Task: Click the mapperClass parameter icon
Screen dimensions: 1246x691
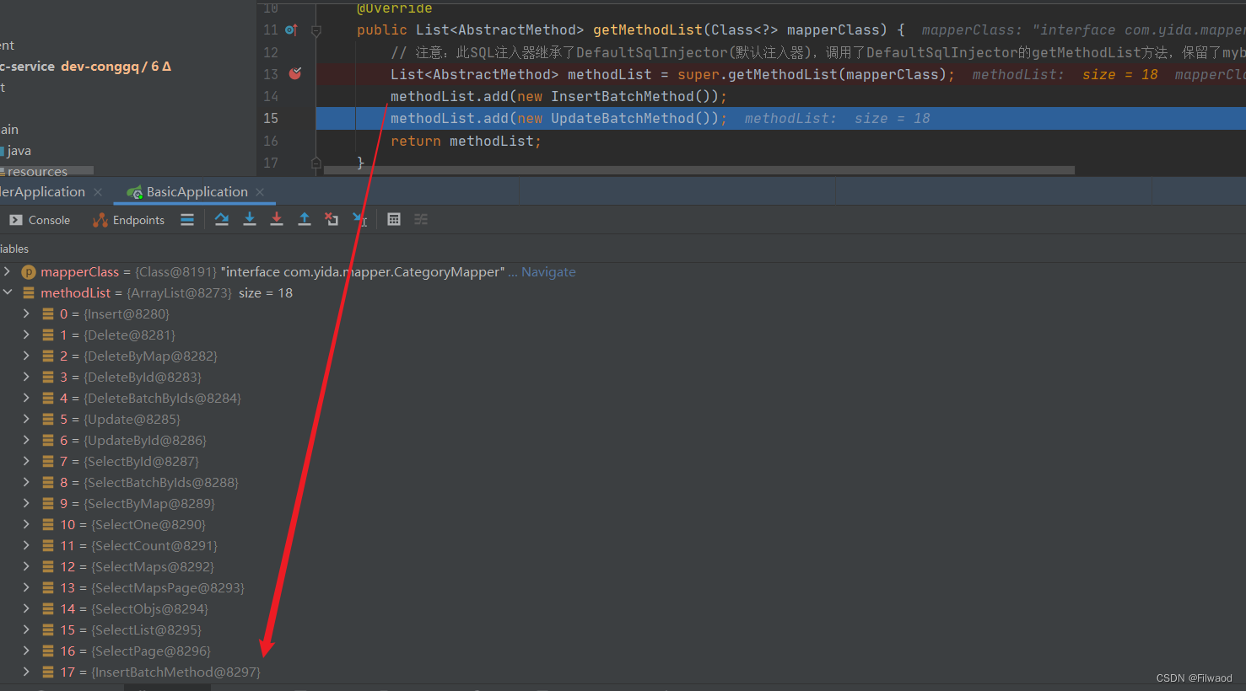Action: pos(29,272)
